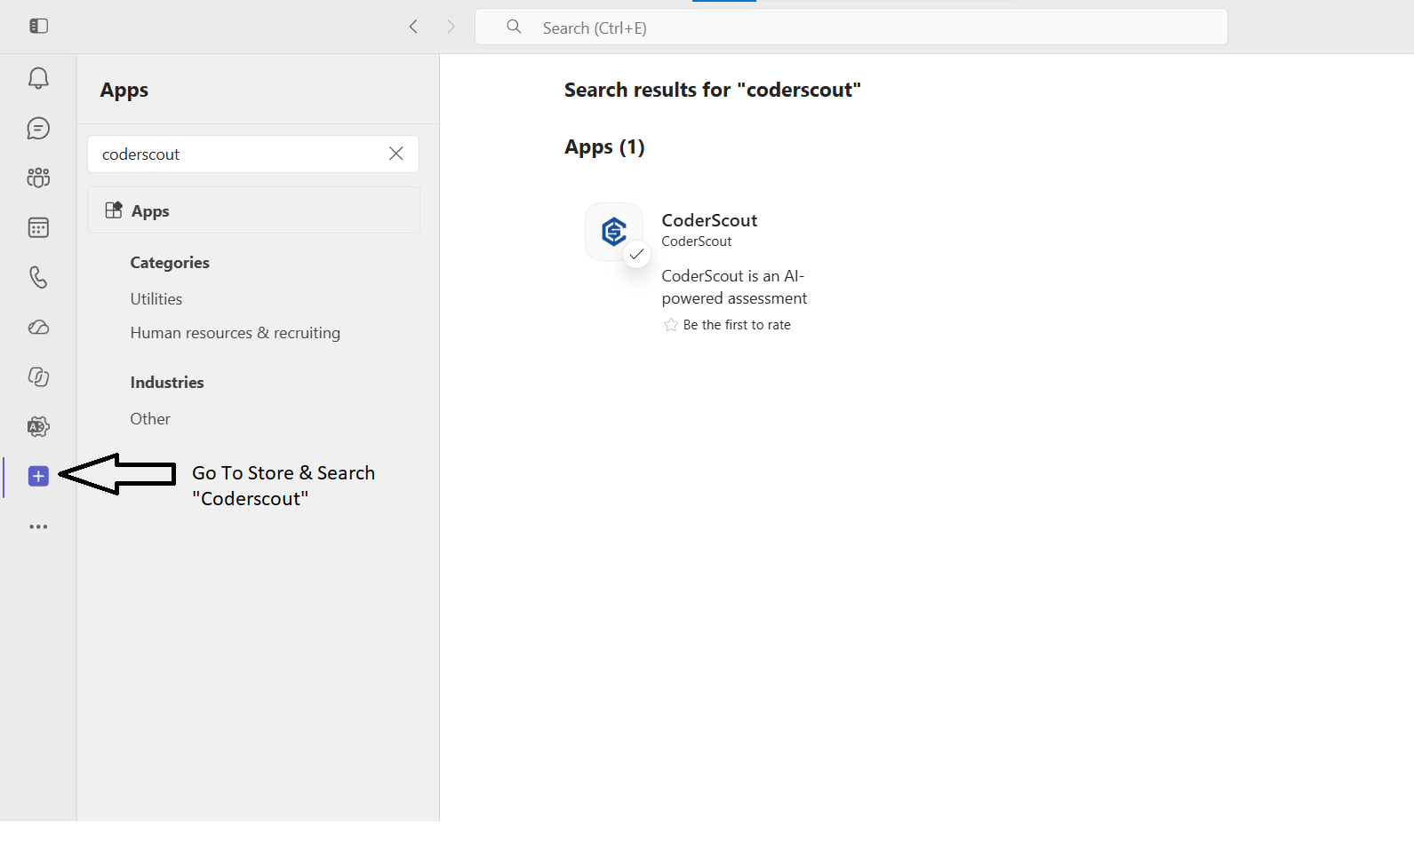1414x847 pixels.
Task: Filter by Other industry
Action: tap(150, 419)
